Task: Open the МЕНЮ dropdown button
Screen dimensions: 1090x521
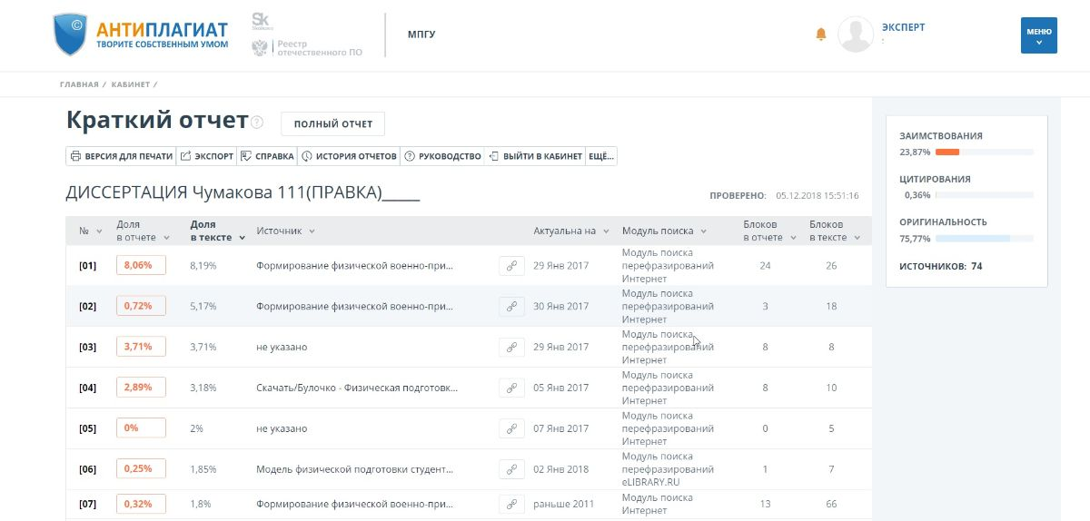Action: [x=1038, y=35]
